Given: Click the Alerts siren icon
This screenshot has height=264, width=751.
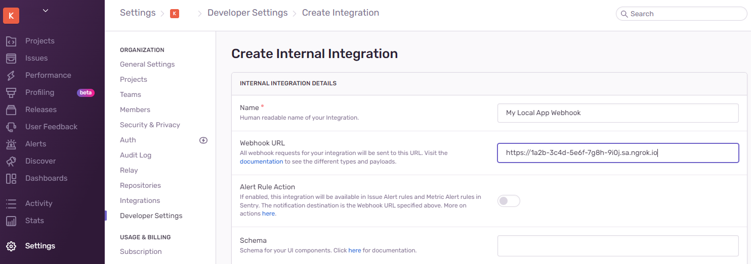Looking at the screenshot, I should click(11, 144).
